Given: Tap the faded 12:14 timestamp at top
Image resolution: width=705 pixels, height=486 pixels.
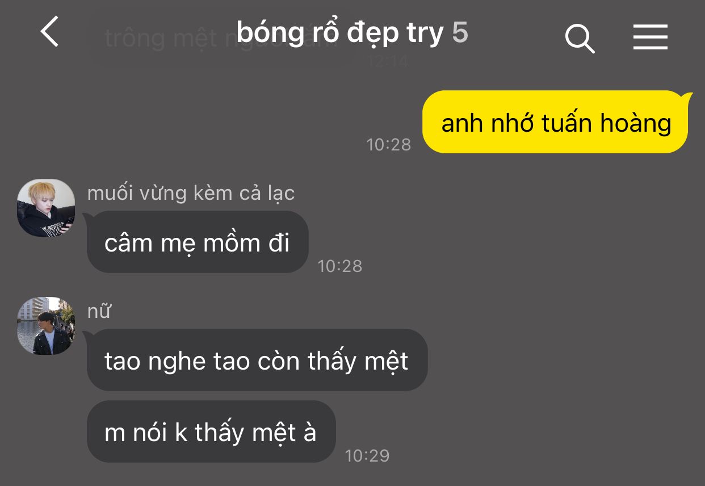Looking at the screenshot, I should click(x=388, y=61).
